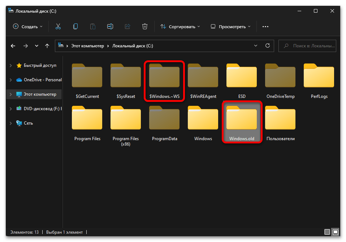The width and height of the screenshot is (346, 242).
Task: Go up one level with Up arrow
Action: (47, 46)
